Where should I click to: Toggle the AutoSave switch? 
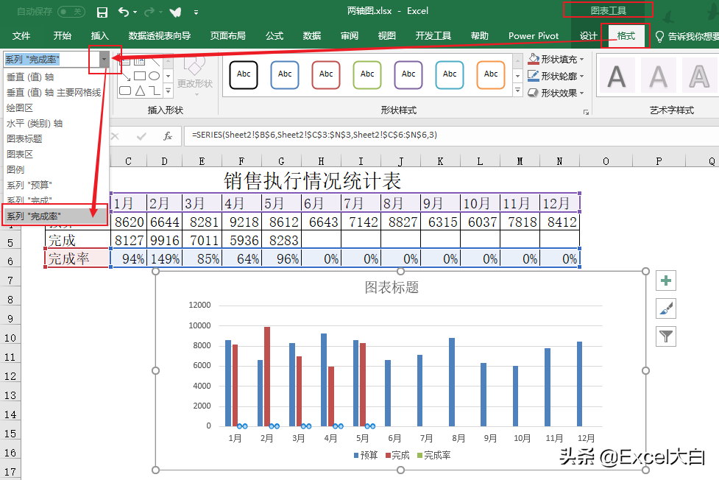tap(71, 12)
